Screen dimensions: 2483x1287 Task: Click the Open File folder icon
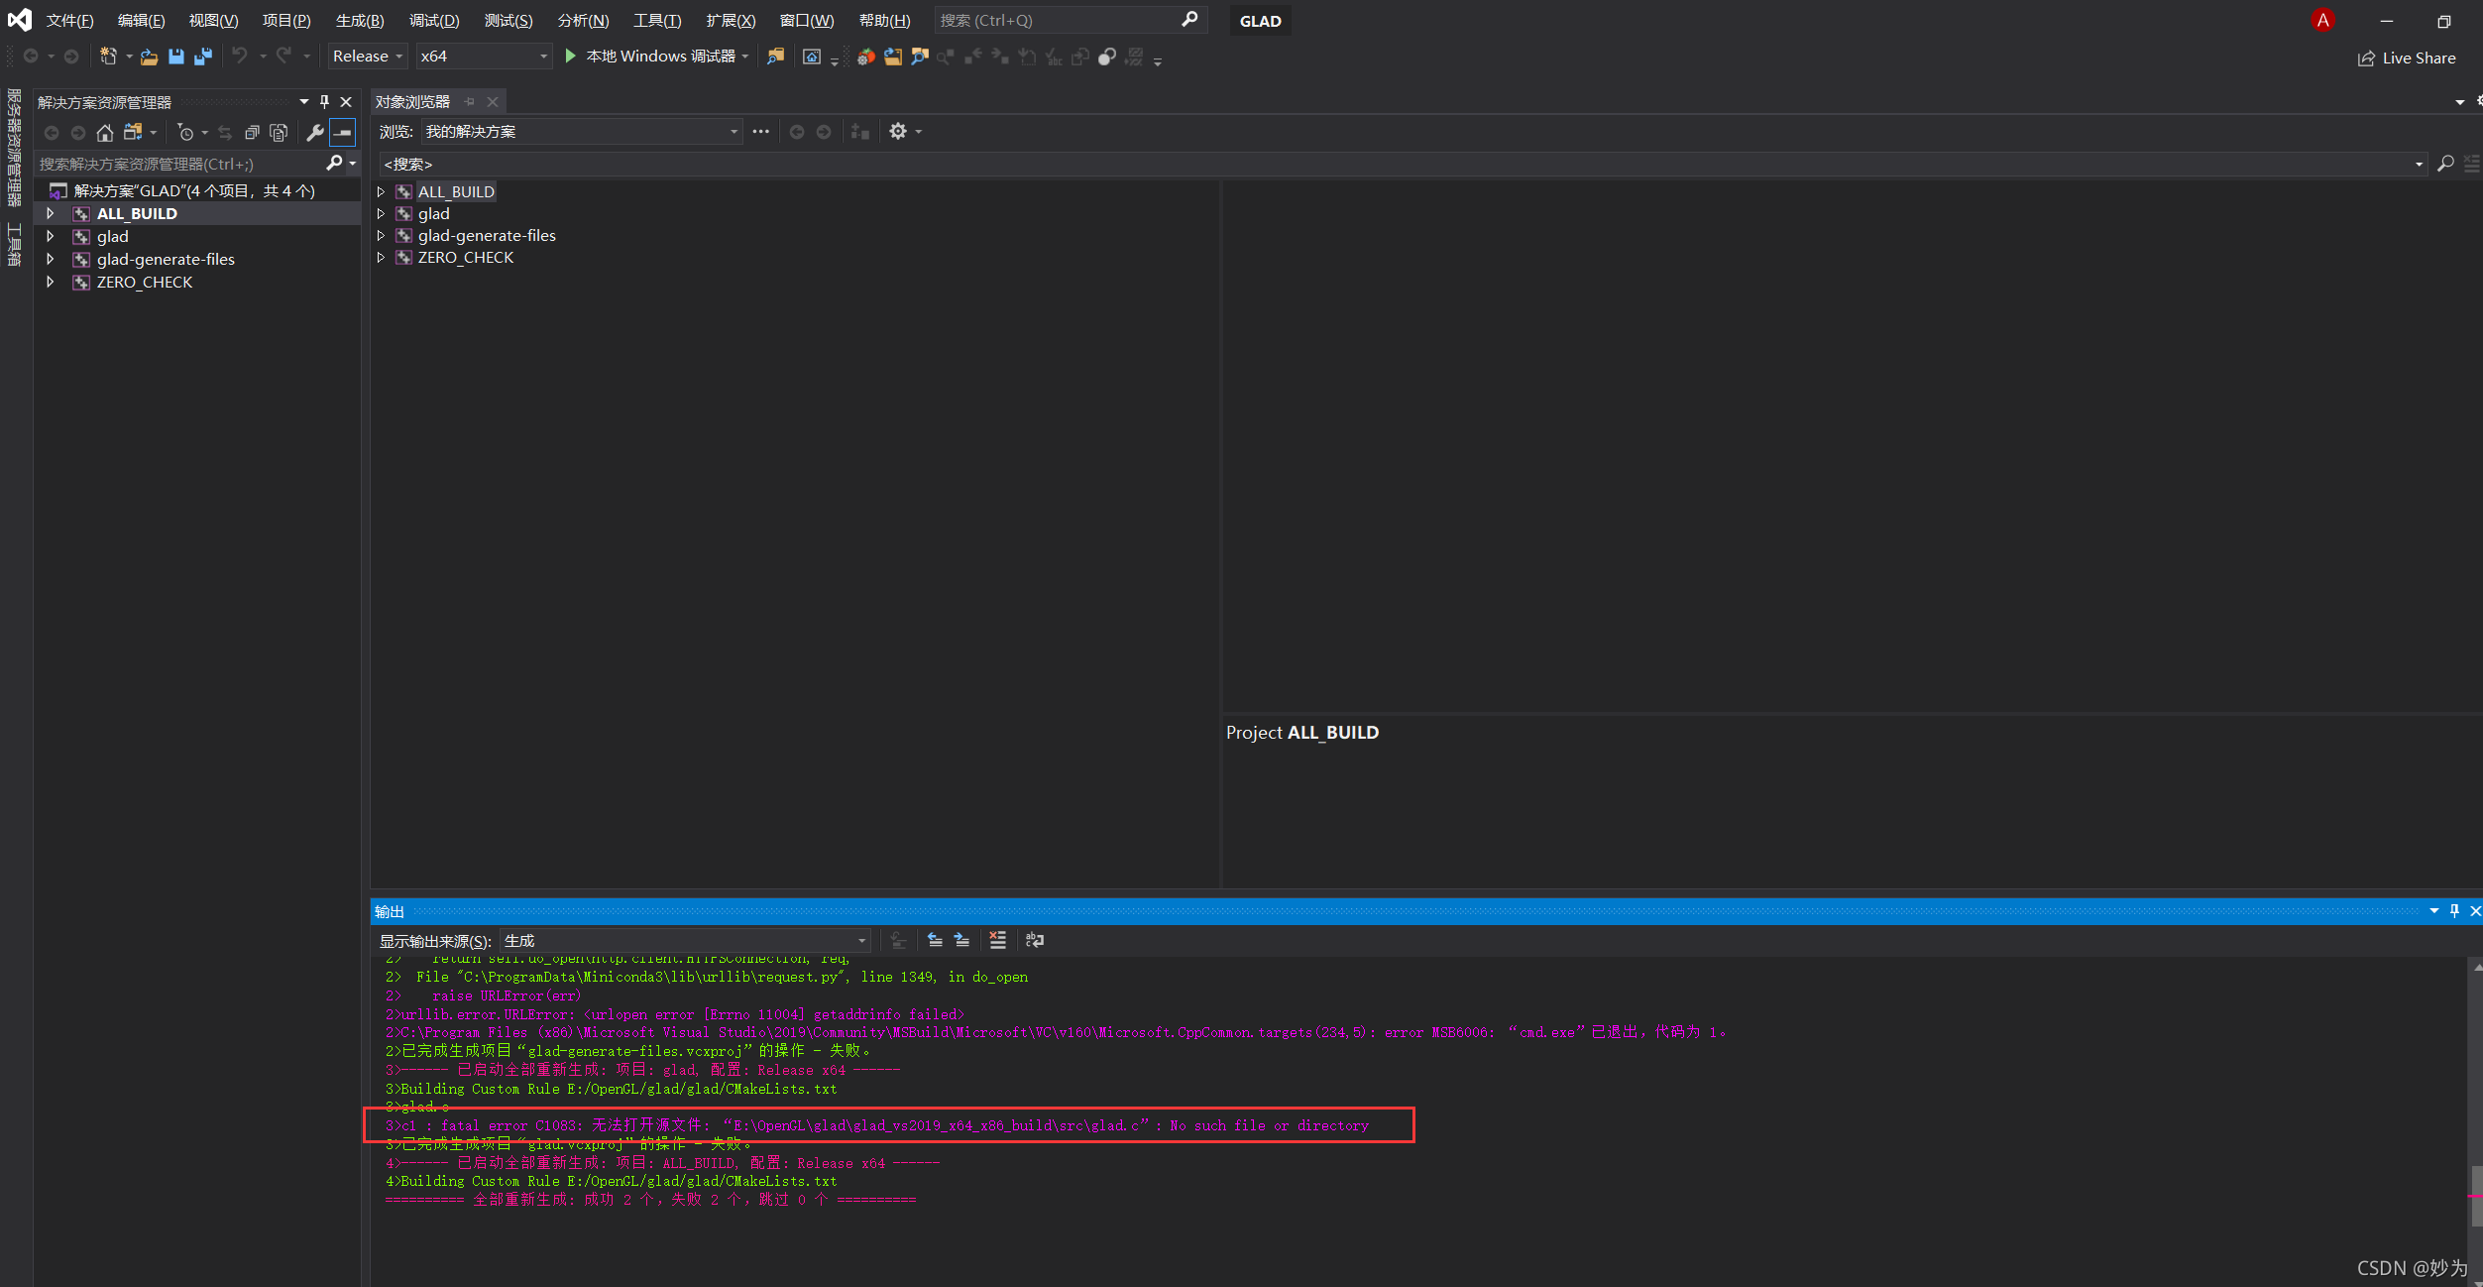coord(149,57)
